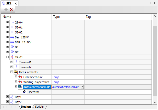Switch to the Scripts tab

[x=39, y=107]
